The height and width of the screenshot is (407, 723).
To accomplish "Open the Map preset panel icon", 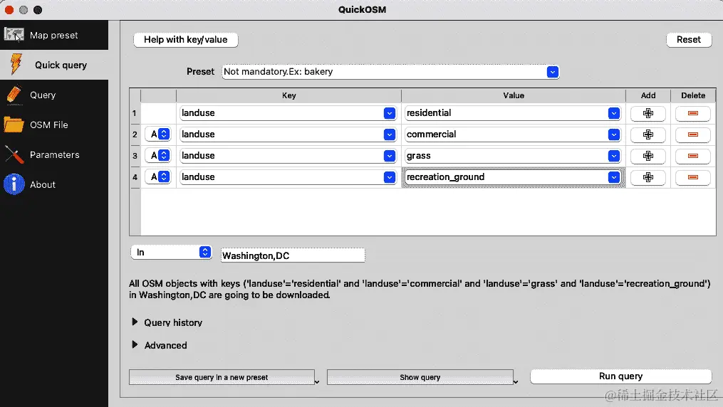I will tap(14, 35).
